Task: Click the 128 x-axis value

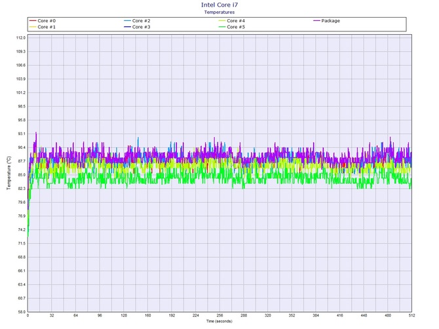Action: 124,315
